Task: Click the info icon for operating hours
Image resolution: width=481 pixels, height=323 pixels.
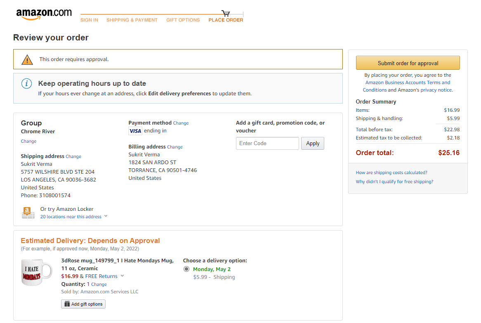Action: click(x=26, y=84)
